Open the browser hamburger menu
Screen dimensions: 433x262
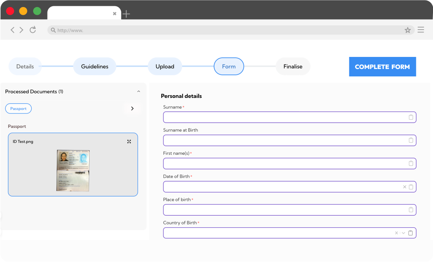[421, 30]
